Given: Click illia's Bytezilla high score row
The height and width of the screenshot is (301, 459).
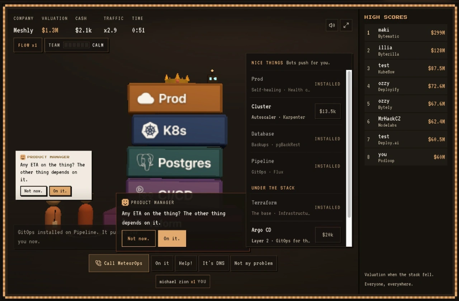Looking at the screenshot, I should [406, 51].
